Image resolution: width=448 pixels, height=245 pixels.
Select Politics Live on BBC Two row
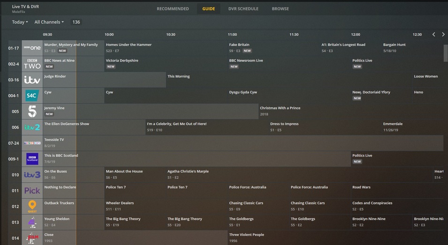pyautogui.click(x=397, y=64)
